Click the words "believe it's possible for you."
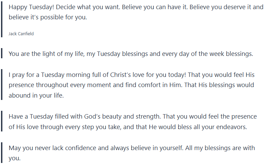The image size is (273, 165). point(48,17)
